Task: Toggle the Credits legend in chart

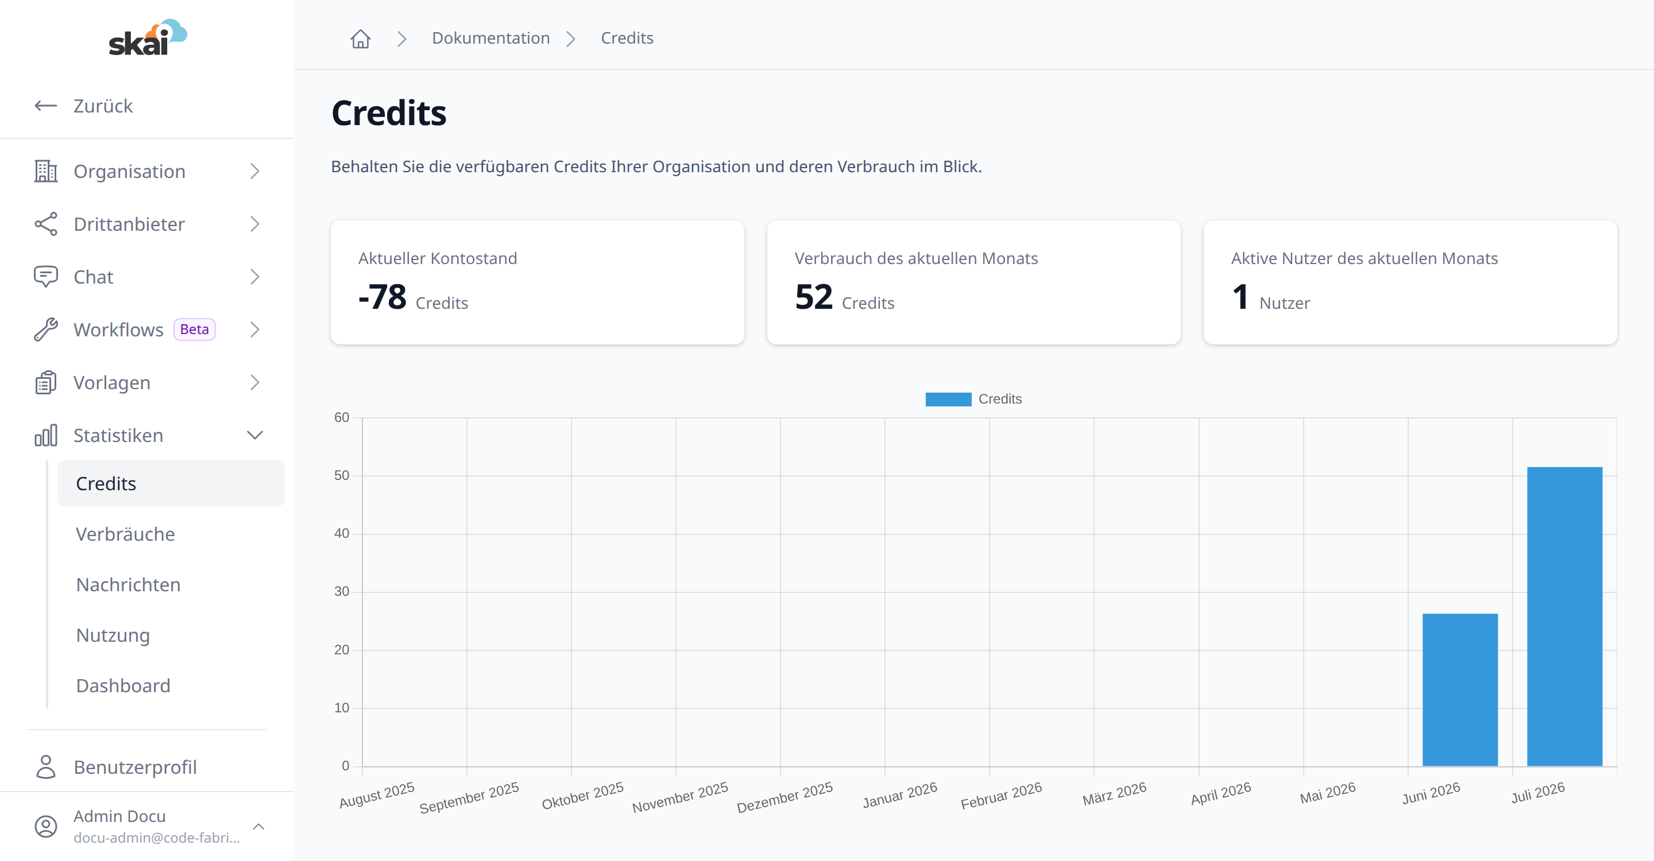Action: (x=973, y=399)
